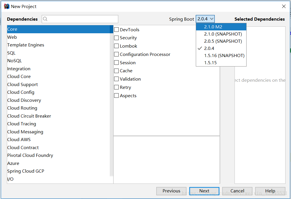Check the Session dependency
Image resolution: width=291 pixels, height=199 pixels.
[x=116, y=63]
